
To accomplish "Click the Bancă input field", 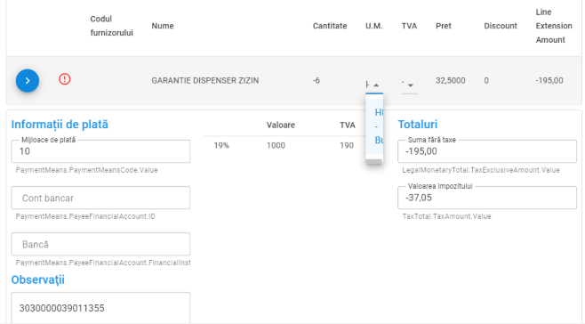I will coord(100,244).
